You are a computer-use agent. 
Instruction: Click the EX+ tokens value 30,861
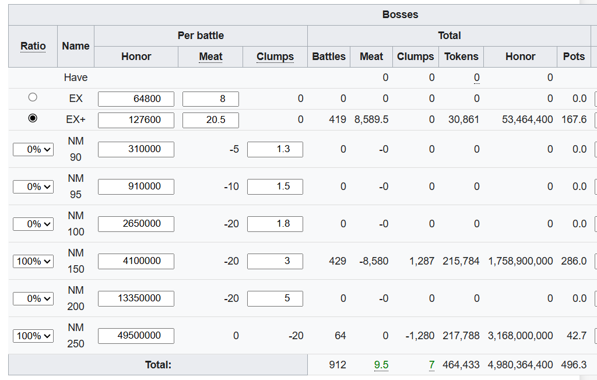pyautogui.click(x=463, y=119)
